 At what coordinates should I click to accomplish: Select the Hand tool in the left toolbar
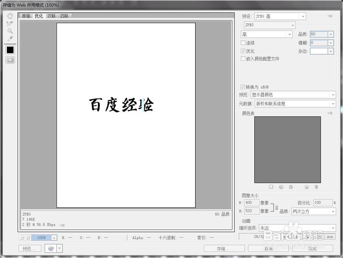[x=10, y=15]
